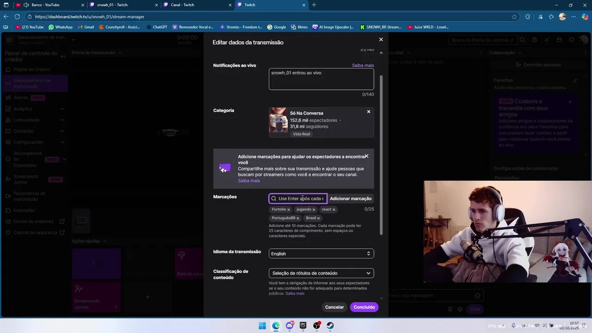Open ChatGPT bookmark
The height and width of the screenshot is (333, 592).
point(157,27)
